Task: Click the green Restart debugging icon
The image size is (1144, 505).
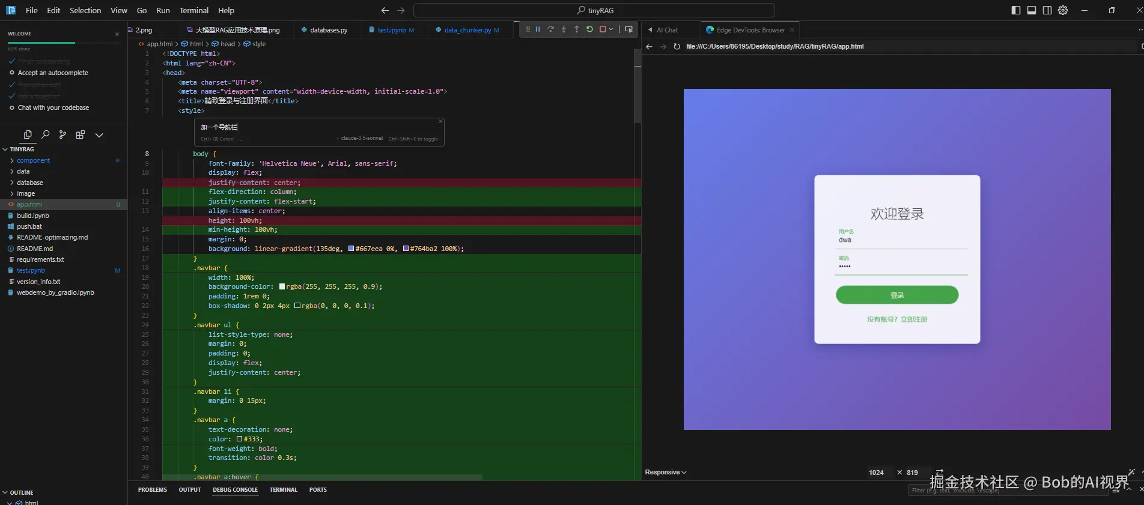Action: coord(589,29)
